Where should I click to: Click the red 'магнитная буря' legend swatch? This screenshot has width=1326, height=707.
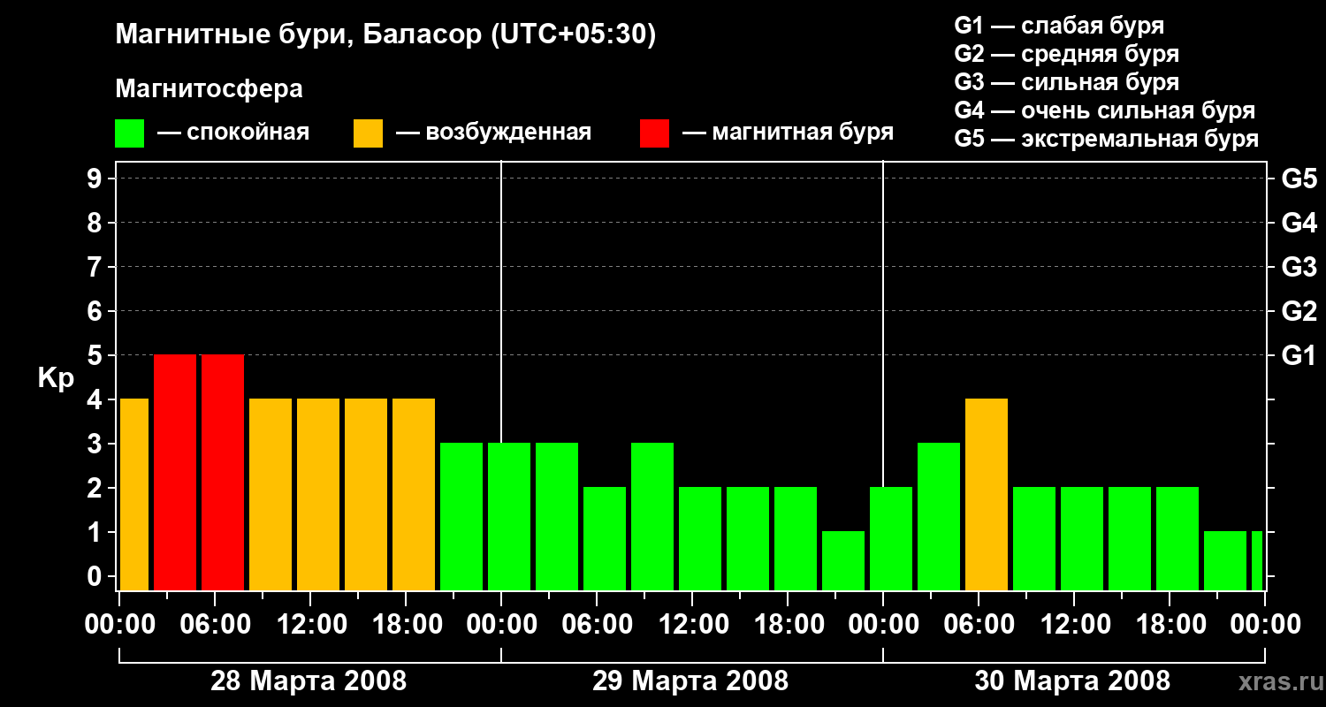[x=655, y=133]
